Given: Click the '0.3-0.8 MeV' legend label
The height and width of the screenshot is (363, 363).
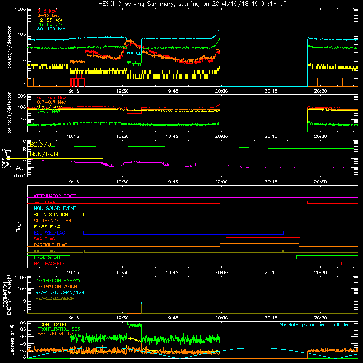Looking at the screenshot, I should (x=52, y=102).
